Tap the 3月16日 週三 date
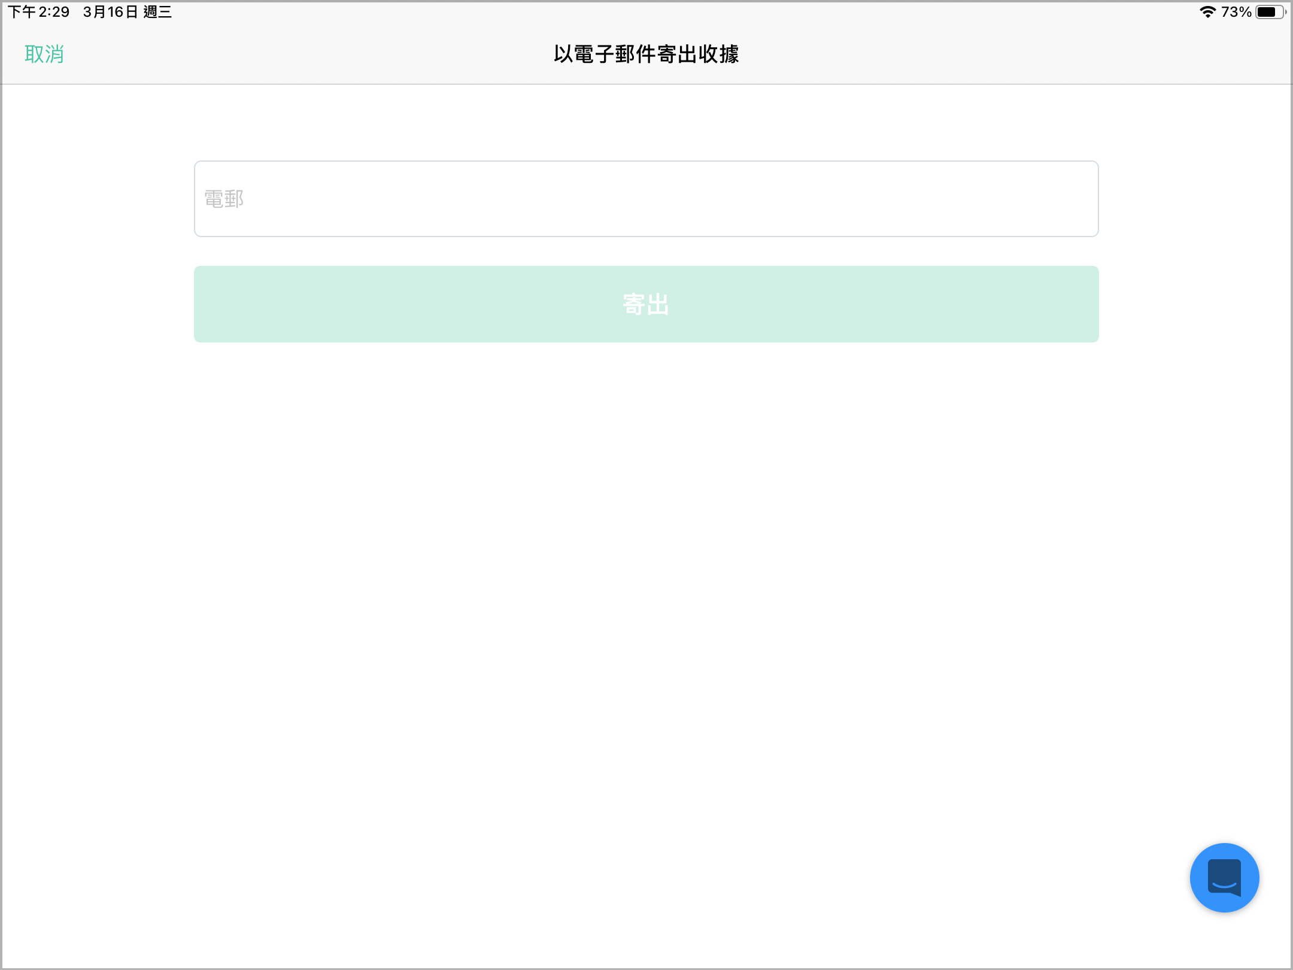Screen dimensions: 1293x970 [x=128, y=12]
